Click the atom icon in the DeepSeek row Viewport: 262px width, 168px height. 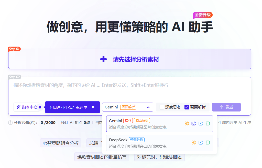tap(194, 143)
